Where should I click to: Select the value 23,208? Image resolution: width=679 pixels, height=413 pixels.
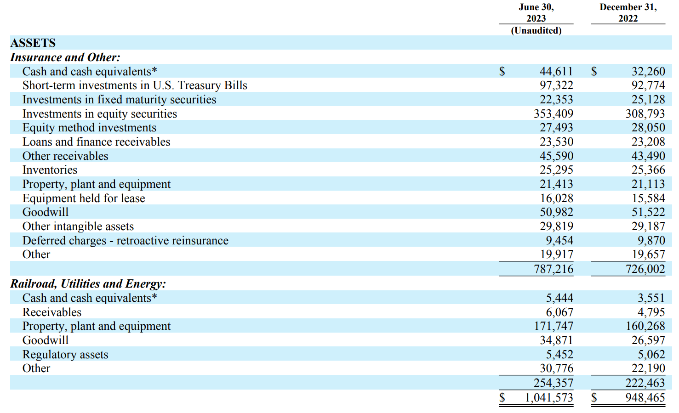pyautogui.click(x=648, y=142)
